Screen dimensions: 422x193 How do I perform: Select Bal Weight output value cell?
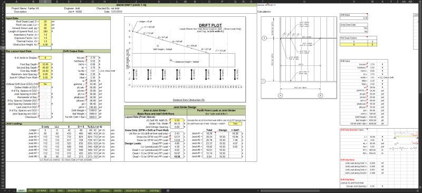[93, 113]
